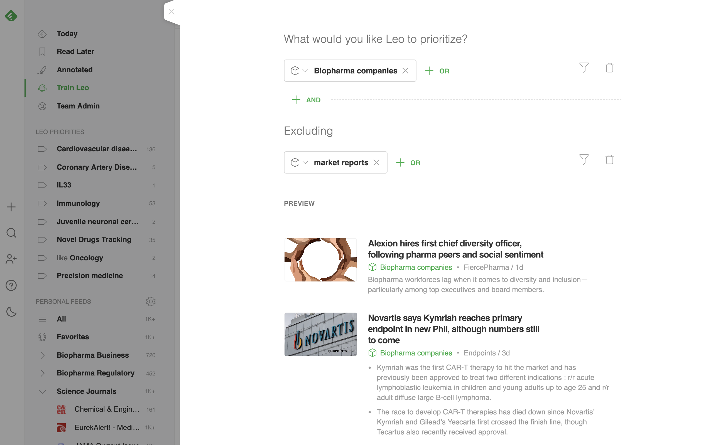Click the add content plus icon

point(11,207)
